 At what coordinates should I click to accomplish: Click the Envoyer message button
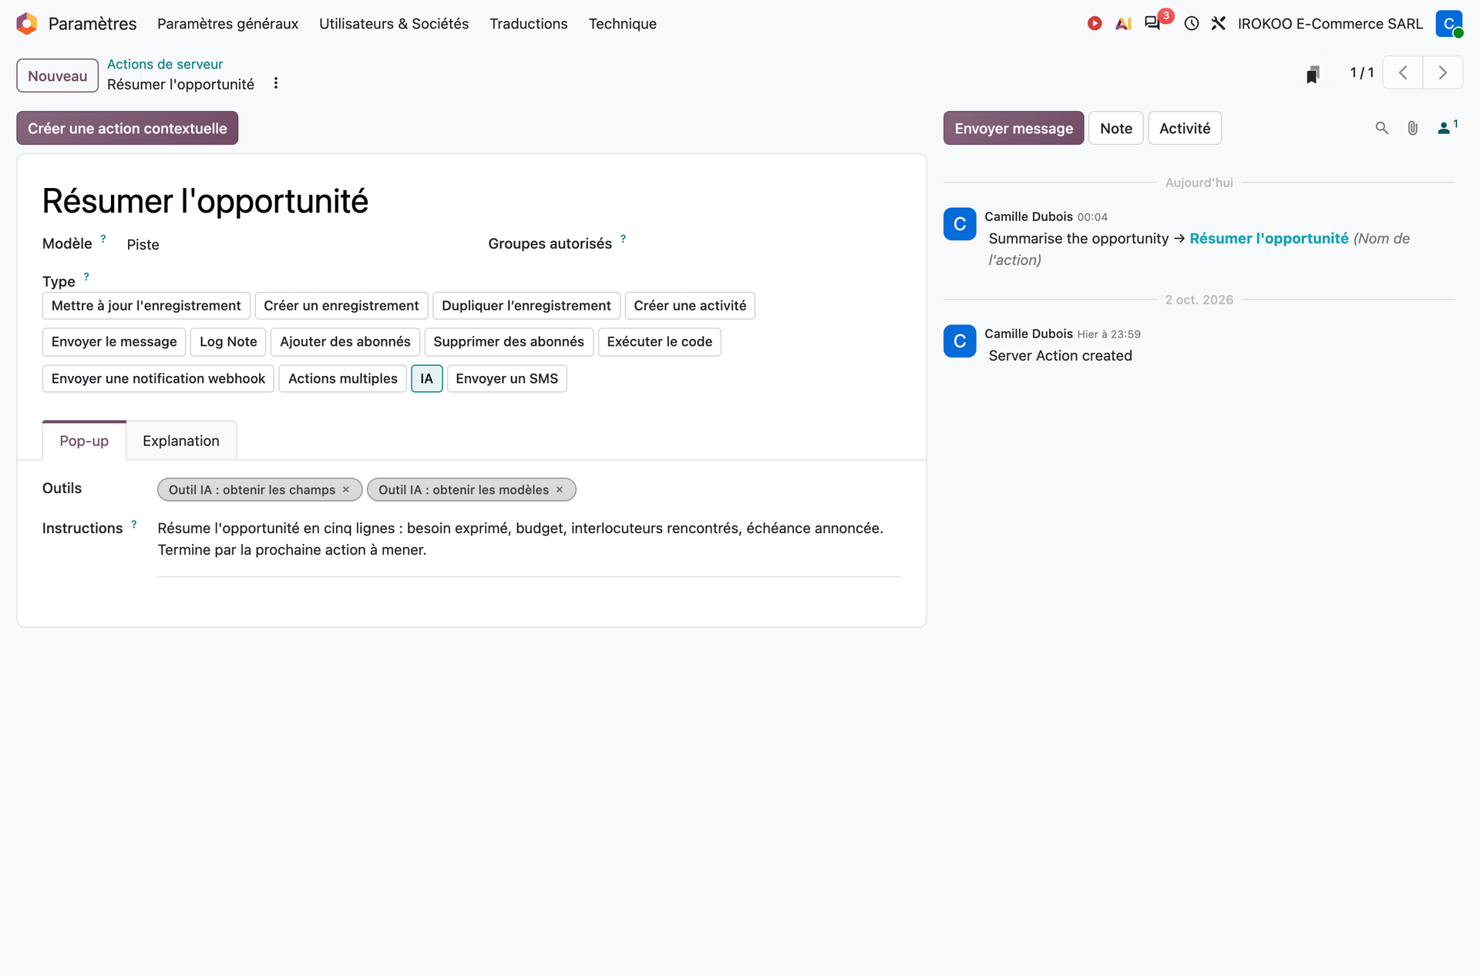[x=1014, y=128]
